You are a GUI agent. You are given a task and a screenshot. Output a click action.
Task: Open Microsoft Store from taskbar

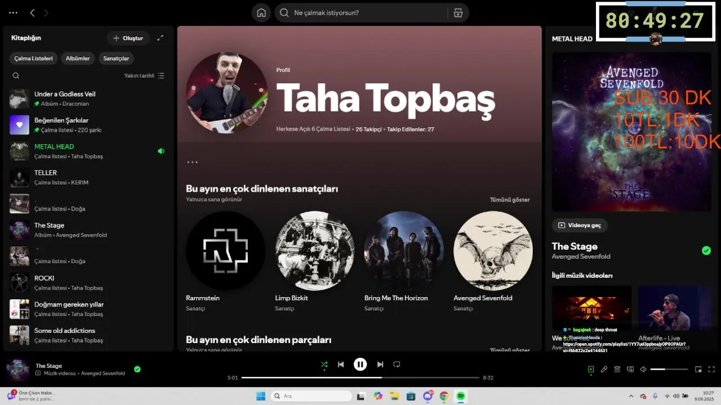click(x=411, y=396)
